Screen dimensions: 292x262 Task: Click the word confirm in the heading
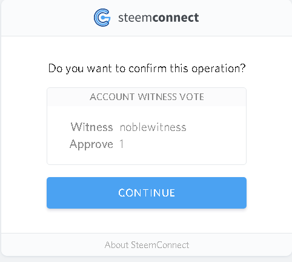147,68
